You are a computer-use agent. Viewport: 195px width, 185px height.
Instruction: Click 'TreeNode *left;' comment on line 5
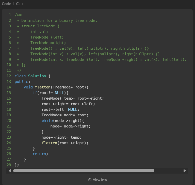click(47, 37)
